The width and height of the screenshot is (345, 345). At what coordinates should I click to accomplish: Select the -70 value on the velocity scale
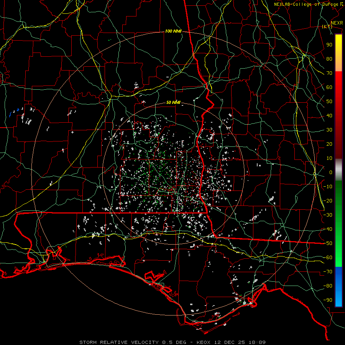click(x=328, y=272)
